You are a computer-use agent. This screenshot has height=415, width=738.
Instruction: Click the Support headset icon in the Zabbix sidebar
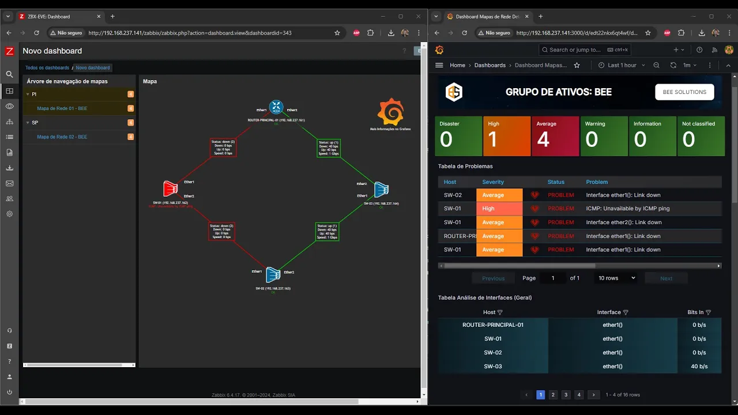(9, 331)
